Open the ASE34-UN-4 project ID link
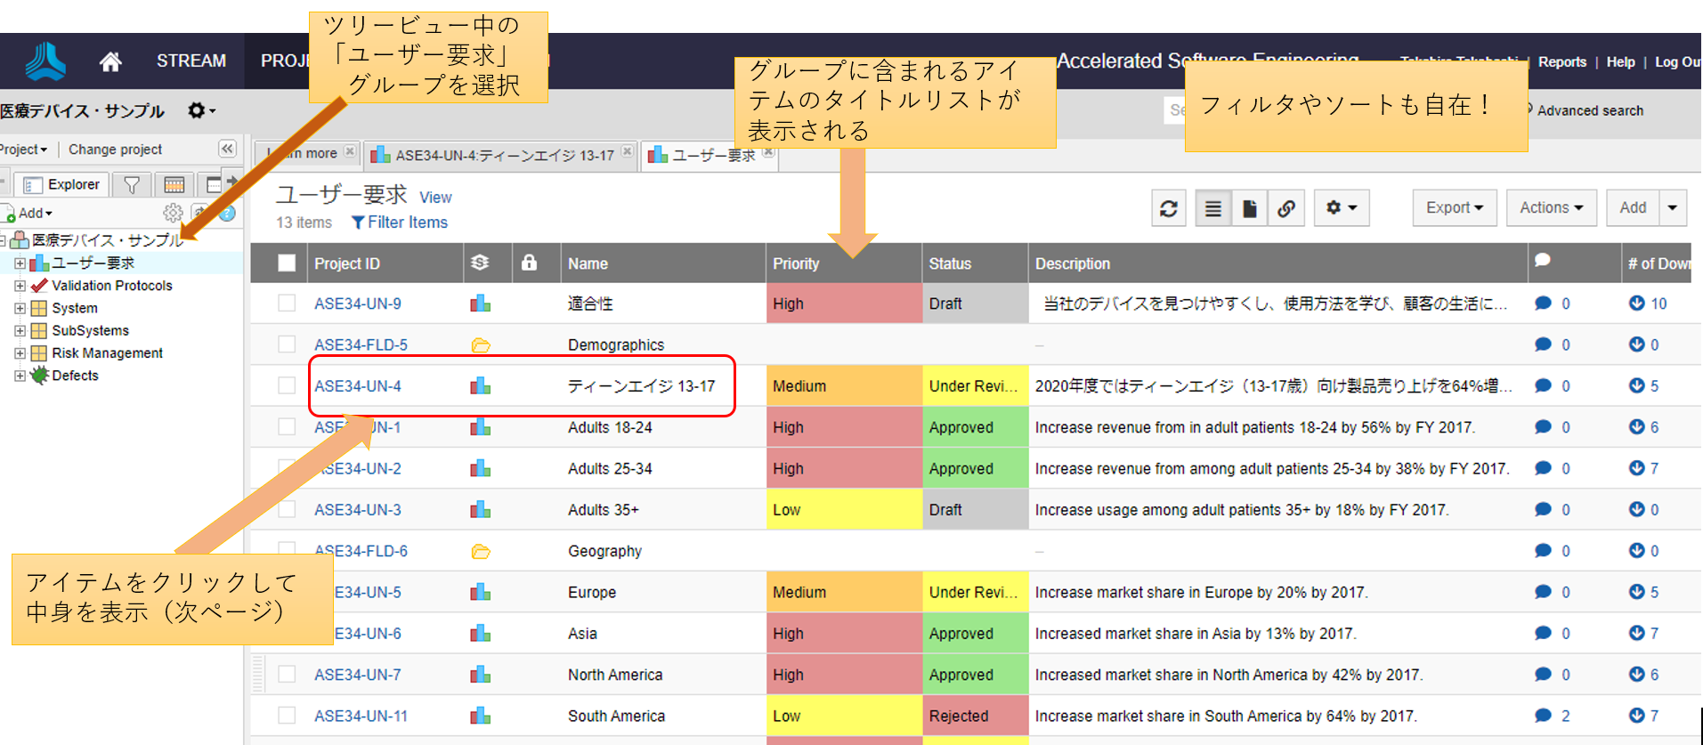Screen dimensions: 1703x745 pyautogui.click(x=358, y=386)
